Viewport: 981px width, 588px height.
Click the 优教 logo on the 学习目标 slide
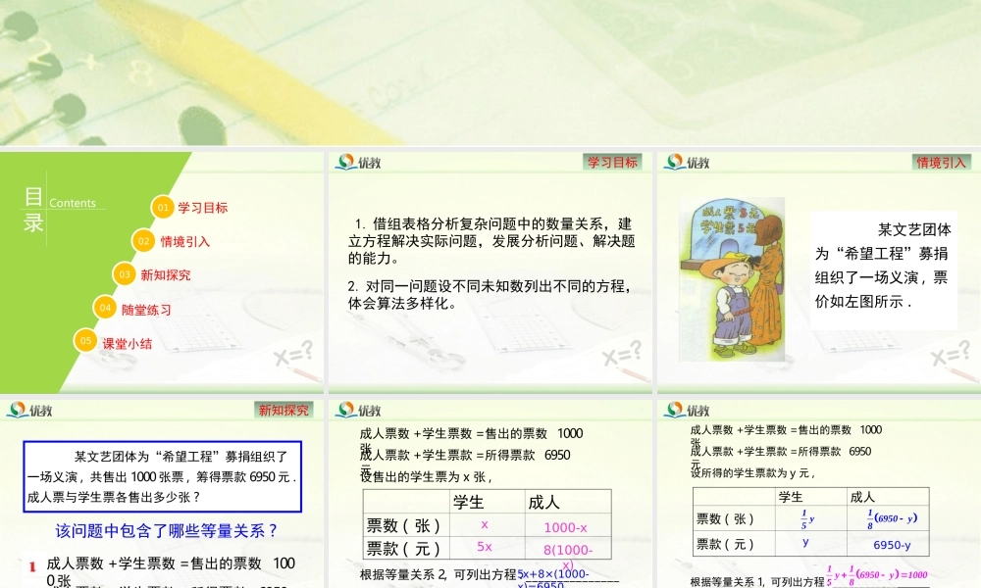pos(355,162)
